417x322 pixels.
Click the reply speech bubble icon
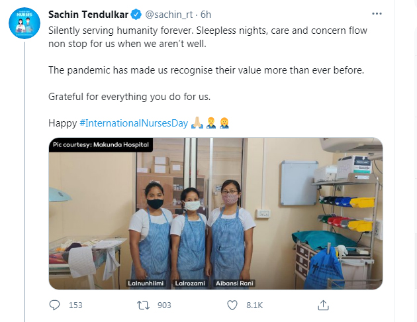(x=55, y=305)
